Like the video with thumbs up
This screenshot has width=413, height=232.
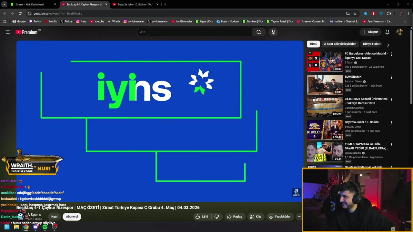(202, 217)
